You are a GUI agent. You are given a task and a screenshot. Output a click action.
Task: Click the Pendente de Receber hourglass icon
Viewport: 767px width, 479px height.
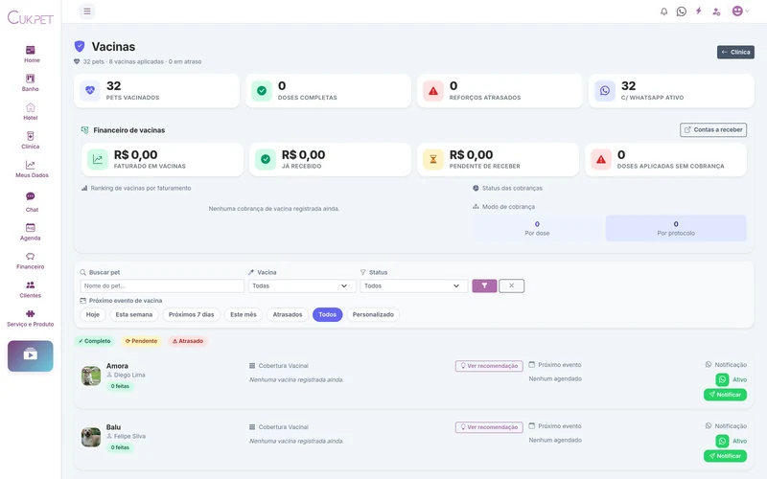[x=433, y=159]
